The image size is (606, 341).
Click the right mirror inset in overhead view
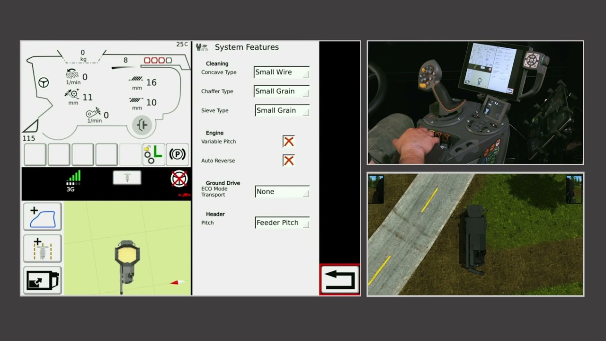574,189
